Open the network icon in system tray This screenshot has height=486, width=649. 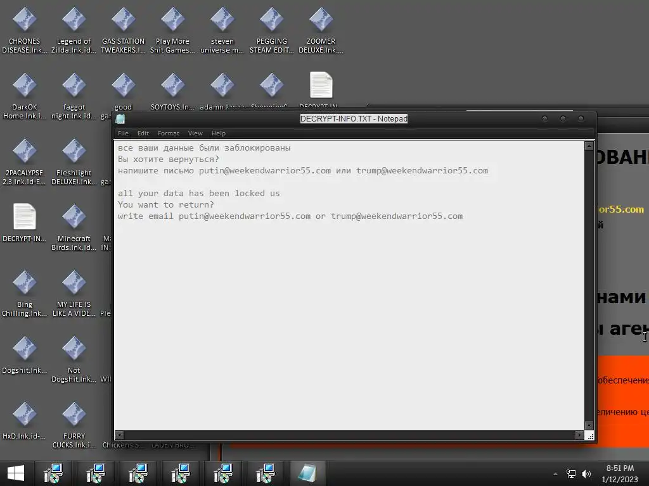pyautogui.click(x=571, y=473)
